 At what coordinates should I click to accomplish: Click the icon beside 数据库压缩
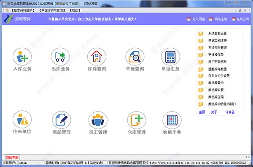(x=201, y=97)
